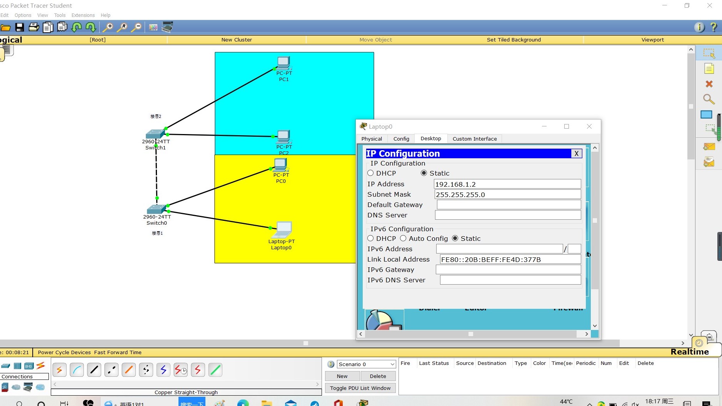Select the Connections lightning category
The height and width of the screenshot is (406, 722).
tap(41, 366)
